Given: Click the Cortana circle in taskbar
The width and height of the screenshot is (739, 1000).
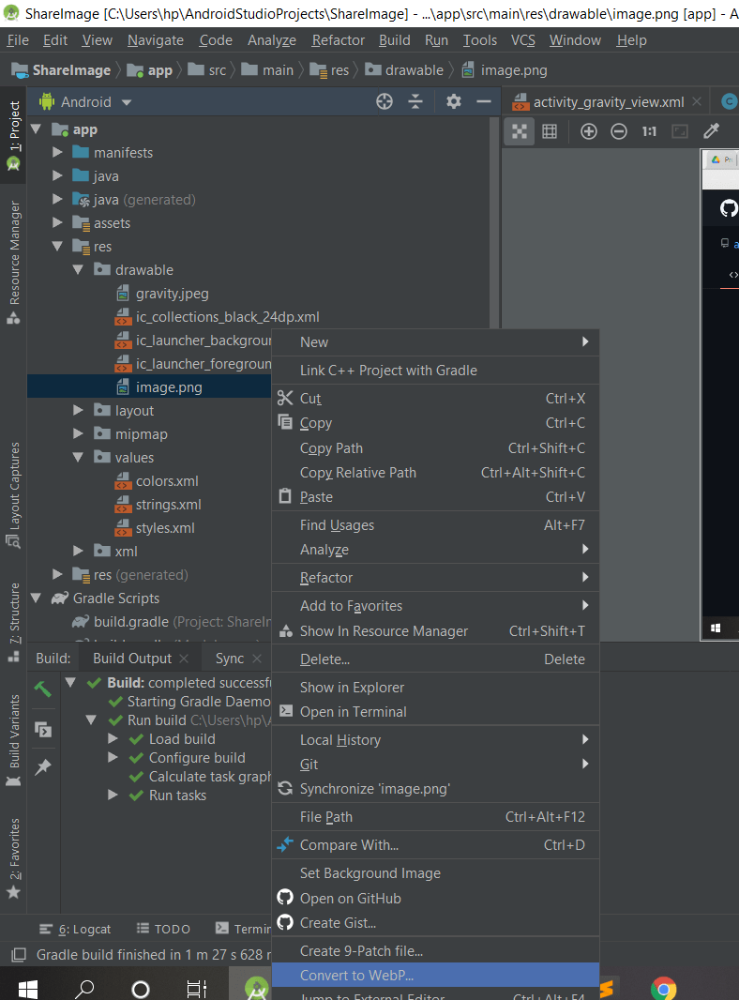Looking at the screenshot, I should pyautogui.click(x=141, y=989).
